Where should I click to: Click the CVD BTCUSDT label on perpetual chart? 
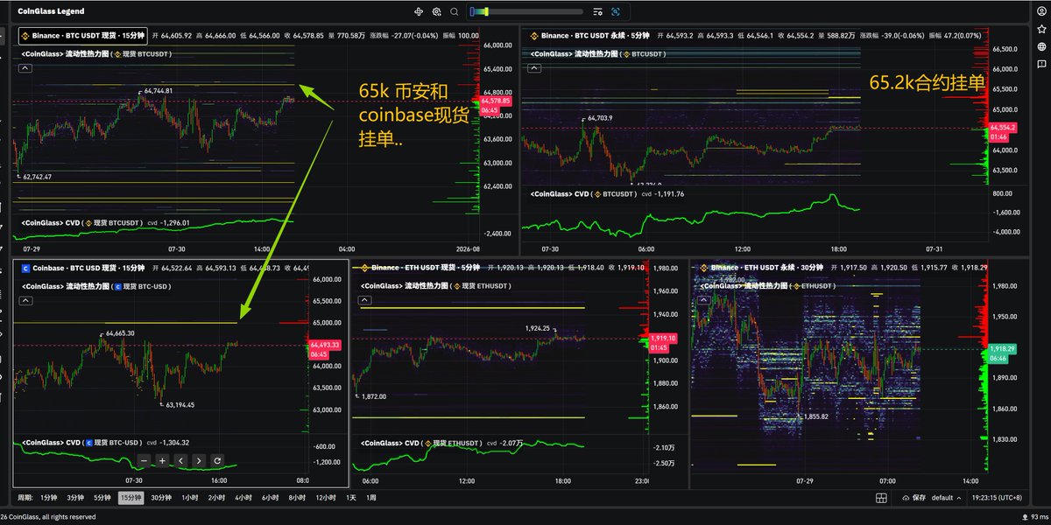[585, 193]
